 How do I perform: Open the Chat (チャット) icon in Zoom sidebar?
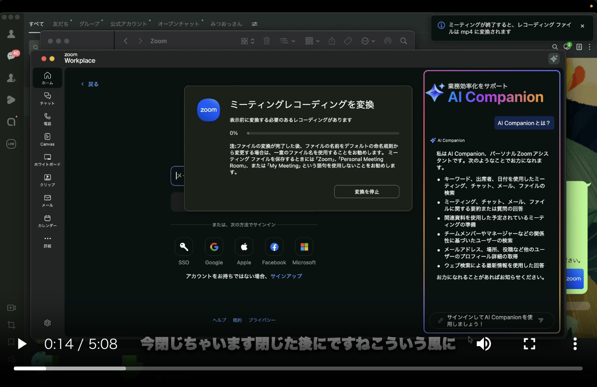point(48,98)
